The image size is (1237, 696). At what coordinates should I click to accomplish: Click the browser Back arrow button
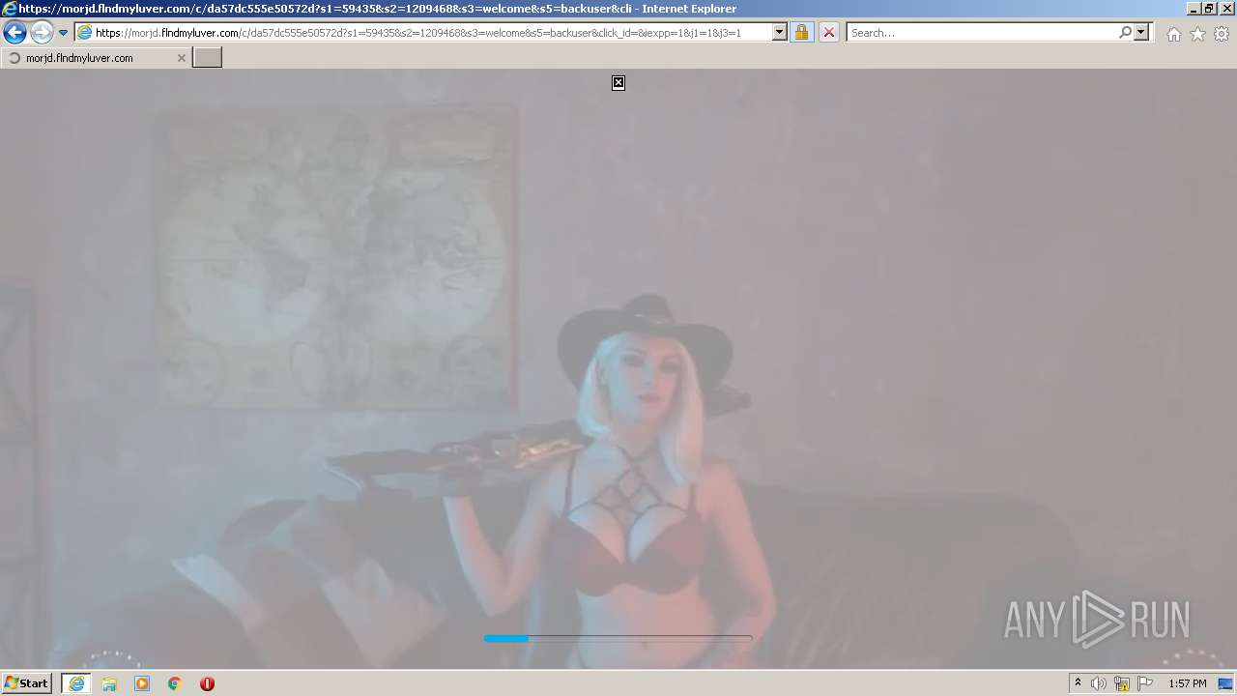[14, 33]
